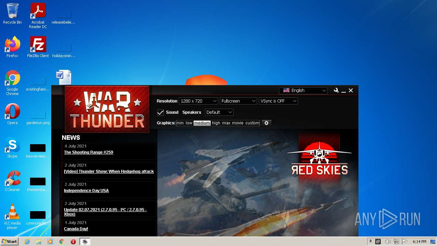
Task: Open Thunder Show: When Hedgehog attack news
Action: [x=109, y=172]
